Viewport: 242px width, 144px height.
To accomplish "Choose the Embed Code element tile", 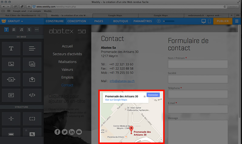I will (x=32, y=95).
